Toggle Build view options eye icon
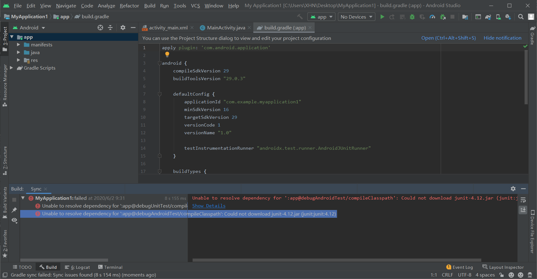537x279 pixels. tap(14, 220)
